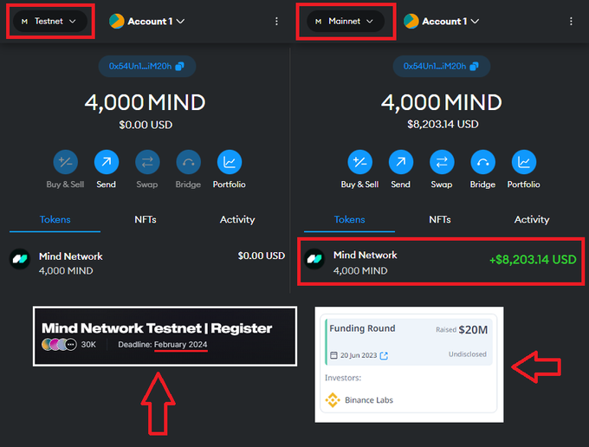Click 30K participants count on banner
The image size is (589, 447).
click(88, 345)
